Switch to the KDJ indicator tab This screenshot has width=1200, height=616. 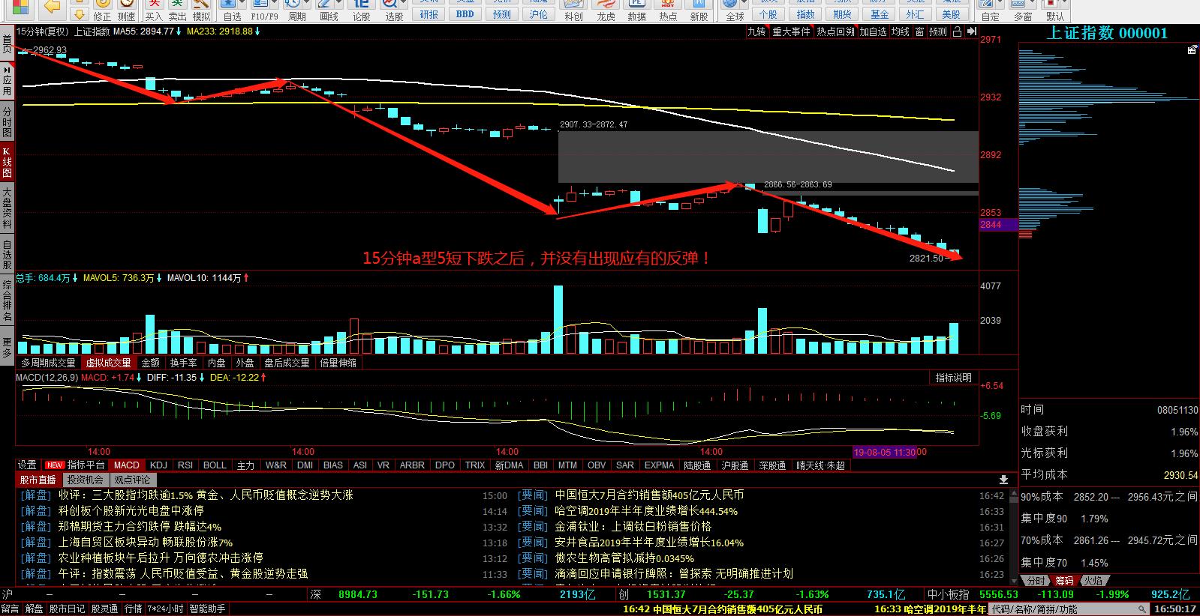[x=158, y=465]
